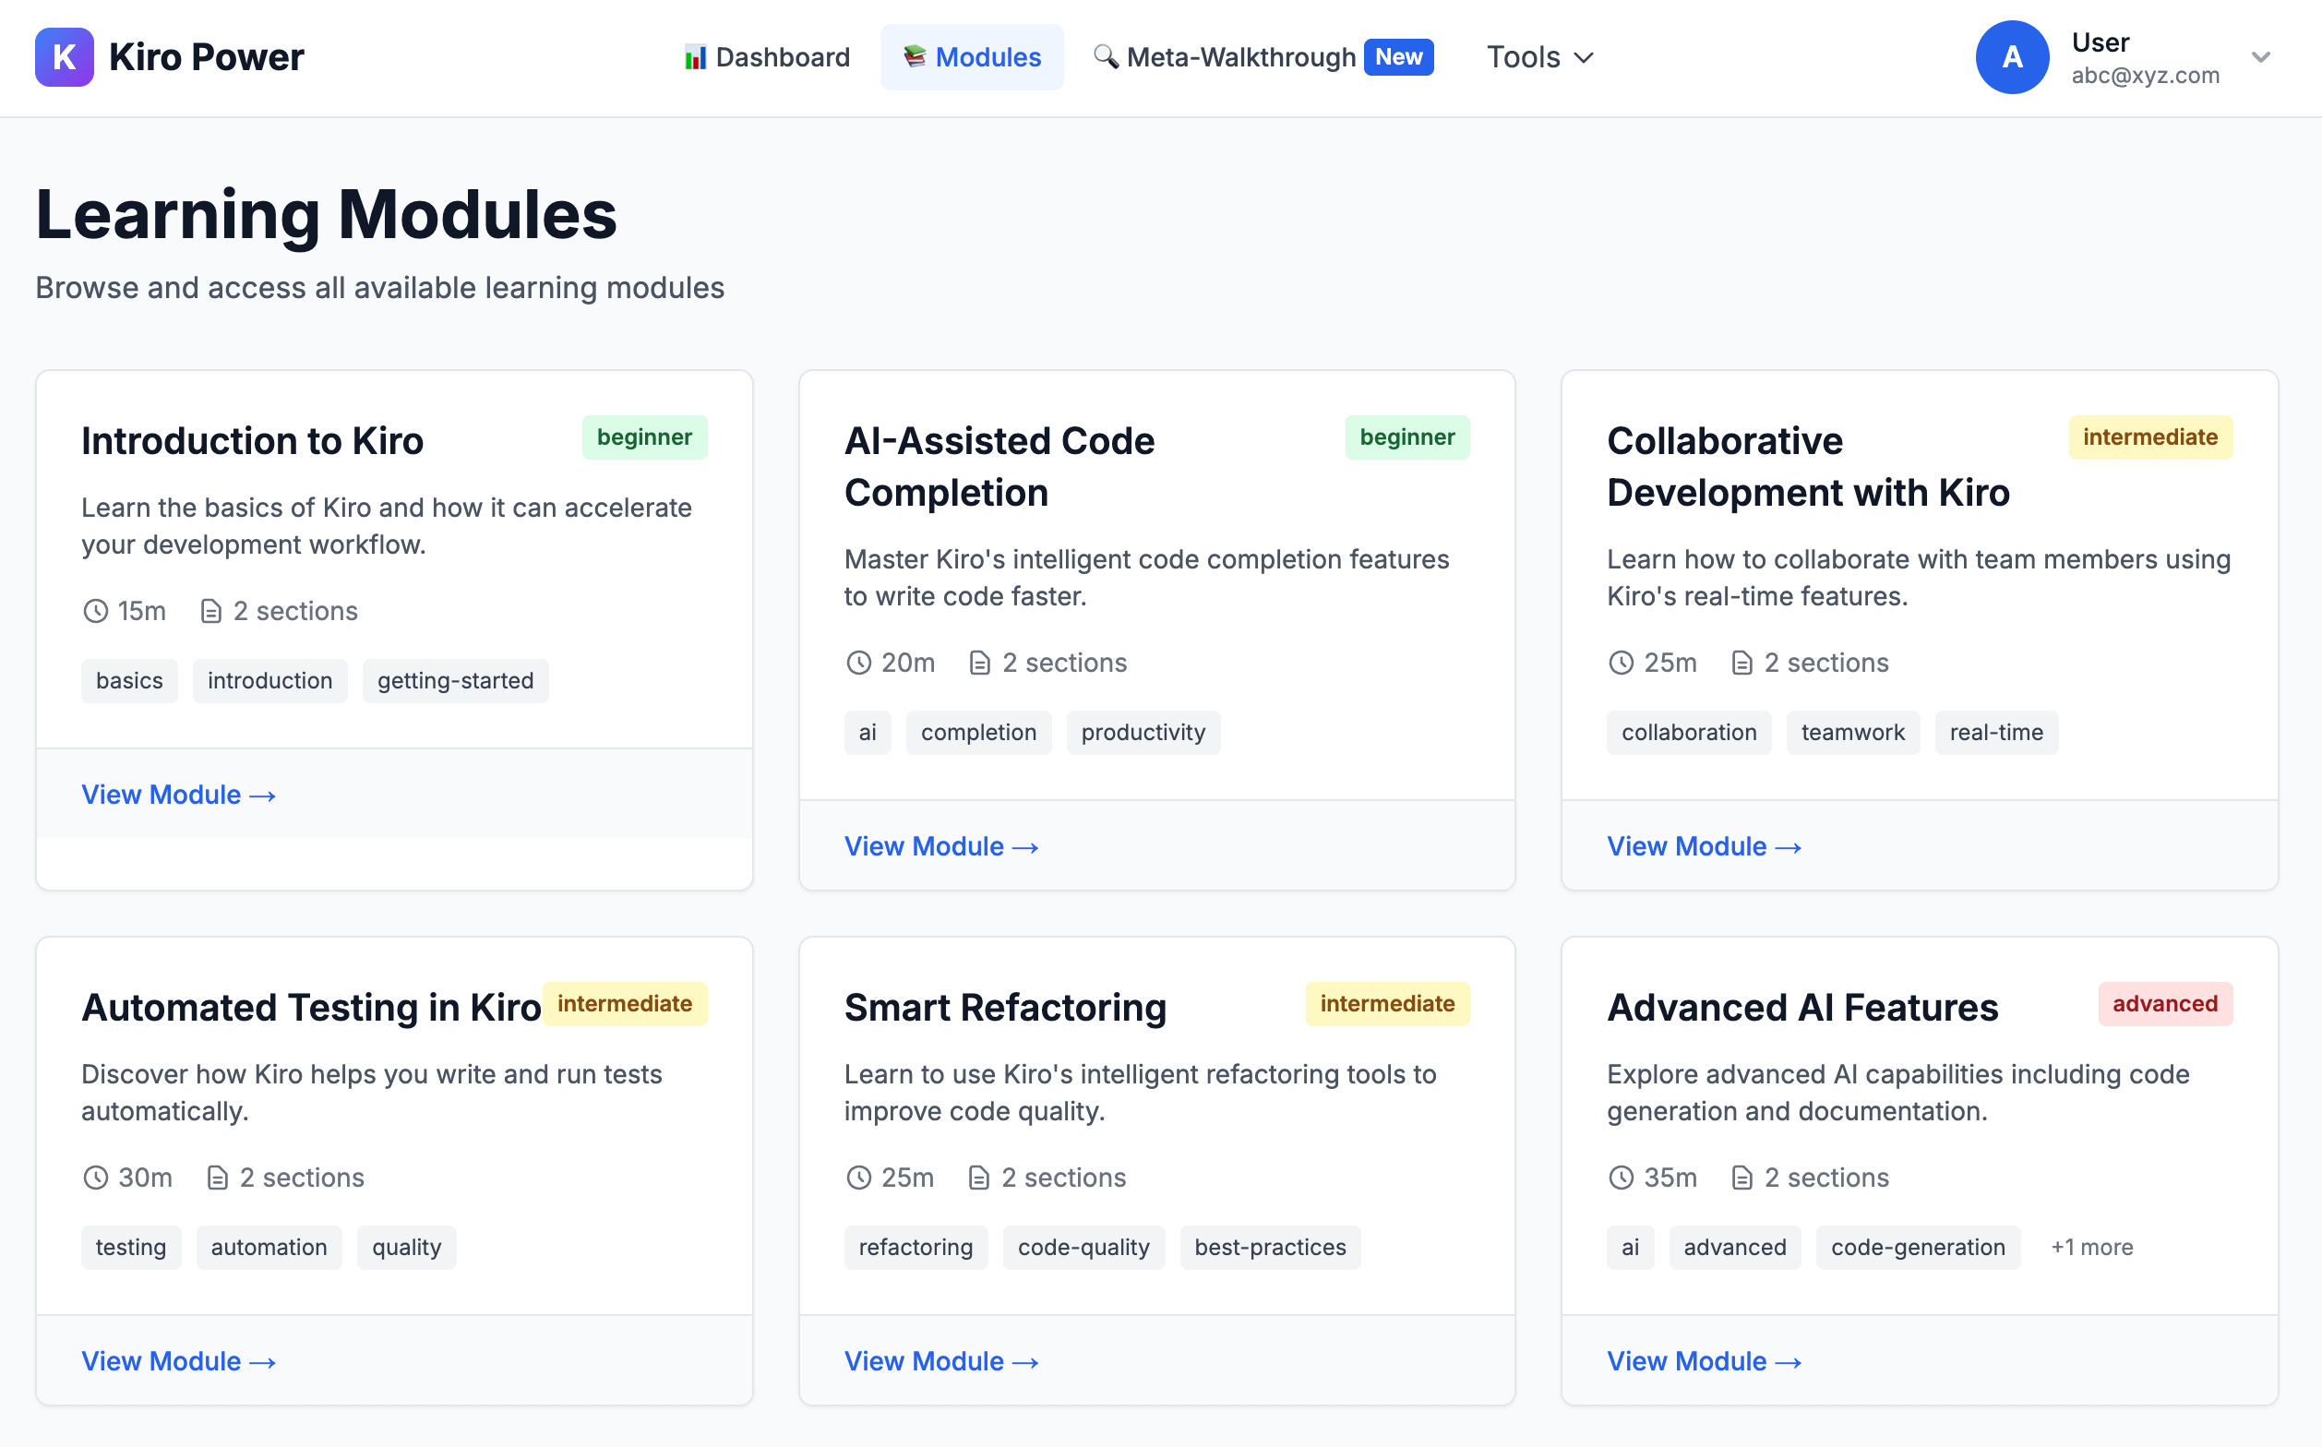Click the clock icon in Smart Refactoring card
Image resolution: width=2322 pixels, height=1447 pixels.
pyautogui.click(x=858, y=1178)
